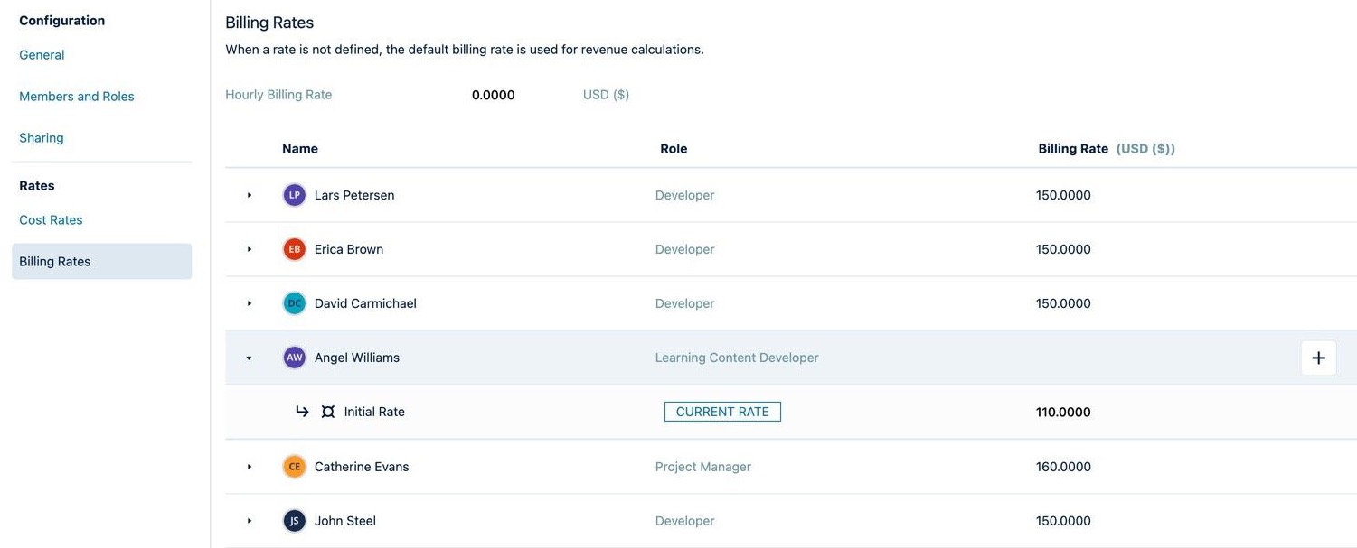1357x548 pixels.
Task: Open the Sharing settings
Action: click(42, 136)
